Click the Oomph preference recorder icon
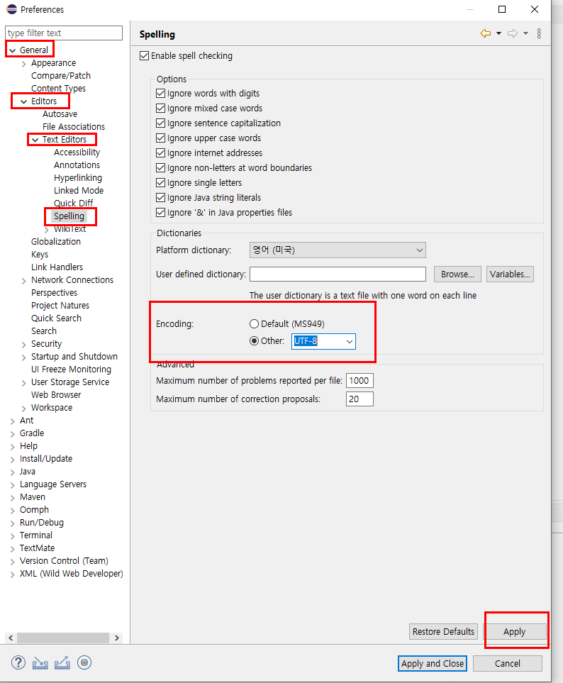This screenshot has height=683, width=563. click(84, 662)
